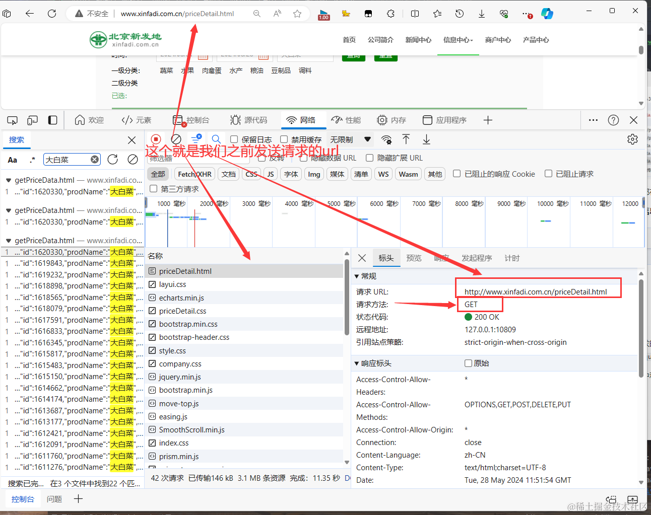Image resolution: width=651 pixels, height=515 pixels.
Task: Activate the inspect element picker icon
Action: (x=13, y=120)
